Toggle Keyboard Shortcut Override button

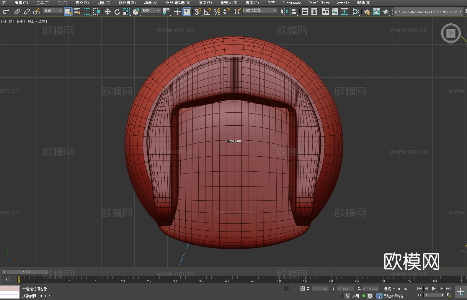[x=187, y=12]
